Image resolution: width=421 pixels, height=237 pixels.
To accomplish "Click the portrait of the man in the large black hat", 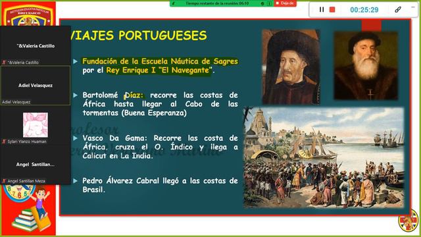I will 291,66.
